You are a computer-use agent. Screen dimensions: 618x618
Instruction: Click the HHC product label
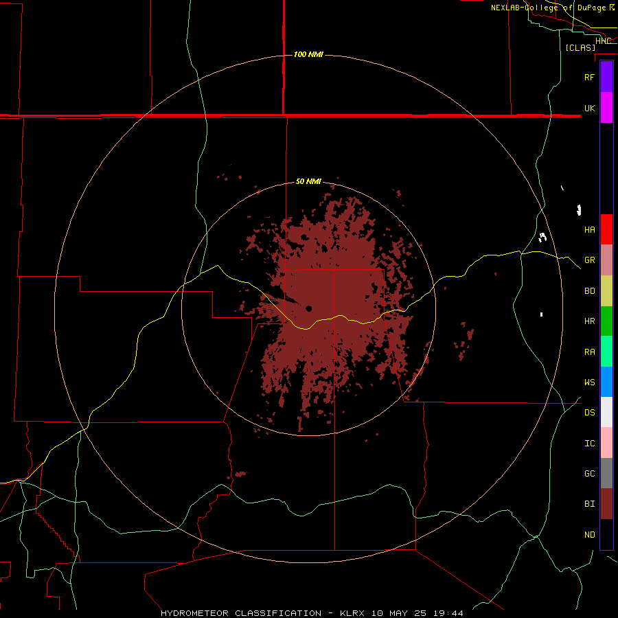603,41
